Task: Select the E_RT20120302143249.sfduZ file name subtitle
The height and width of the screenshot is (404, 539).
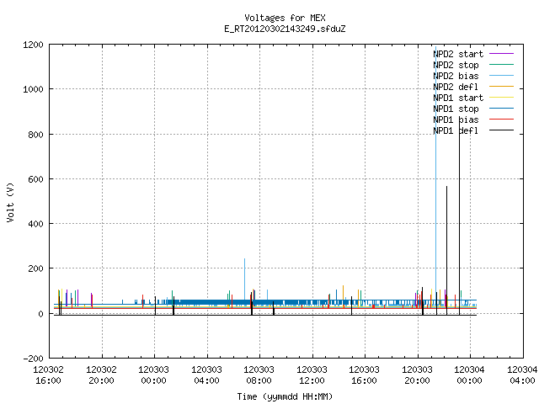Action: tap(285, 29)
